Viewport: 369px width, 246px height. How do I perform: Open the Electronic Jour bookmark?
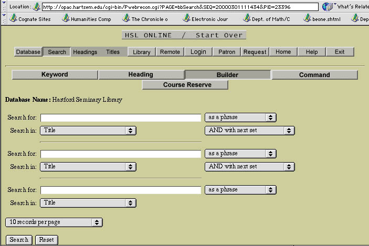[x=205, y=19]
